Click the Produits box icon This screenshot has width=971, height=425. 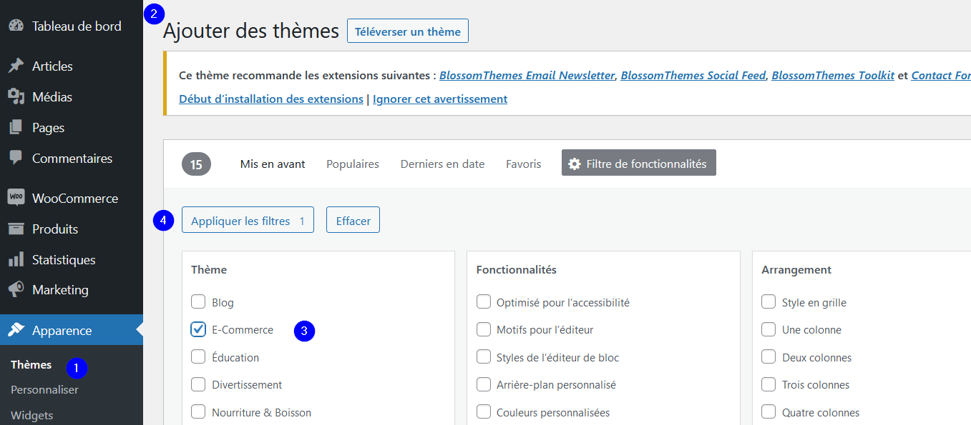click(x=16, y=229)
